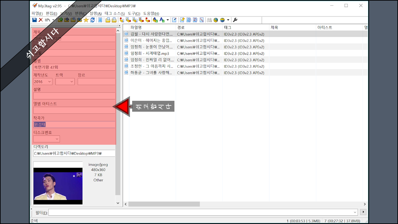Click the add directory folder icon
The width and height of the screenshot is (398, 224).
66,20
